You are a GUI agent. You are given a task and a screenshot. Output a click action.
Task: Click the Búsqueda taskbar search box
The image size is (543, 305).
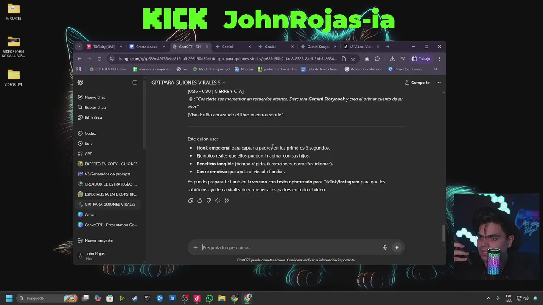[48, 298]
